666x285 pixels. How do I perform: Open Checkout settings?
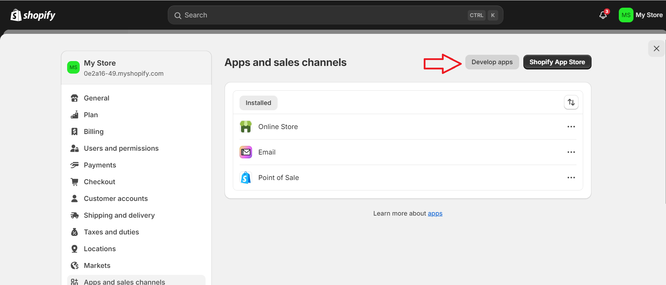pyautogui.click(x=136, y=182)
